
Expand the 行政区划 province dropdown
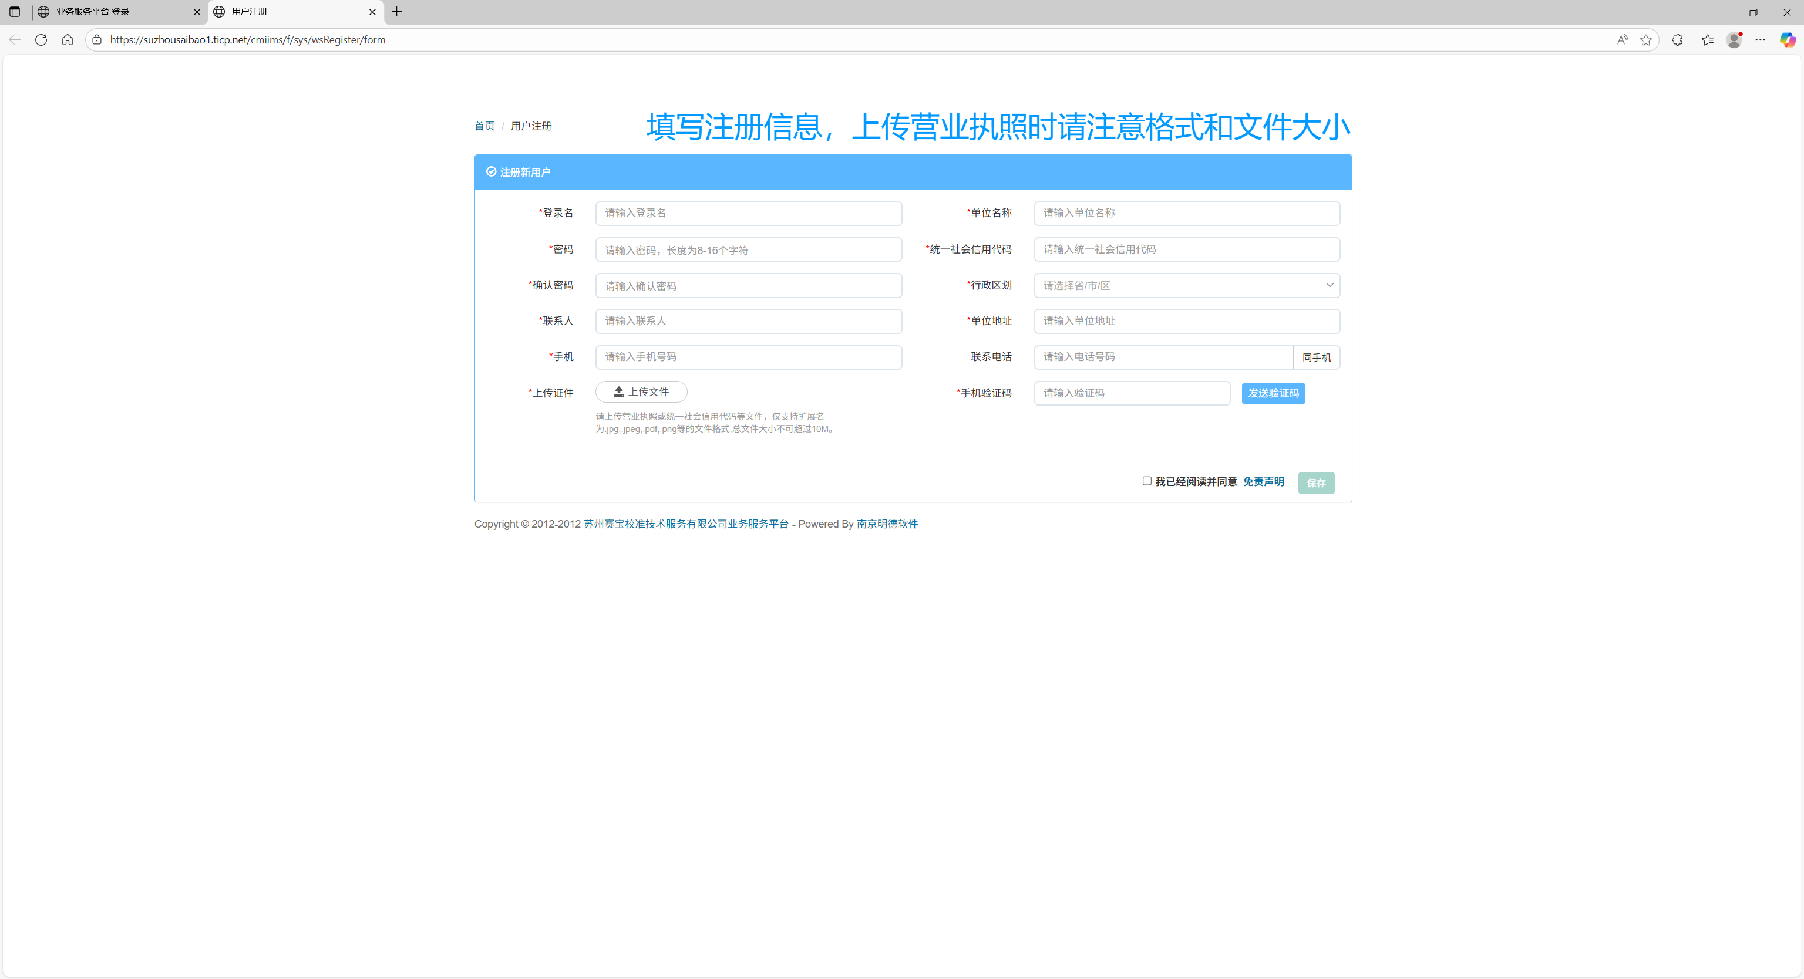1186,285
